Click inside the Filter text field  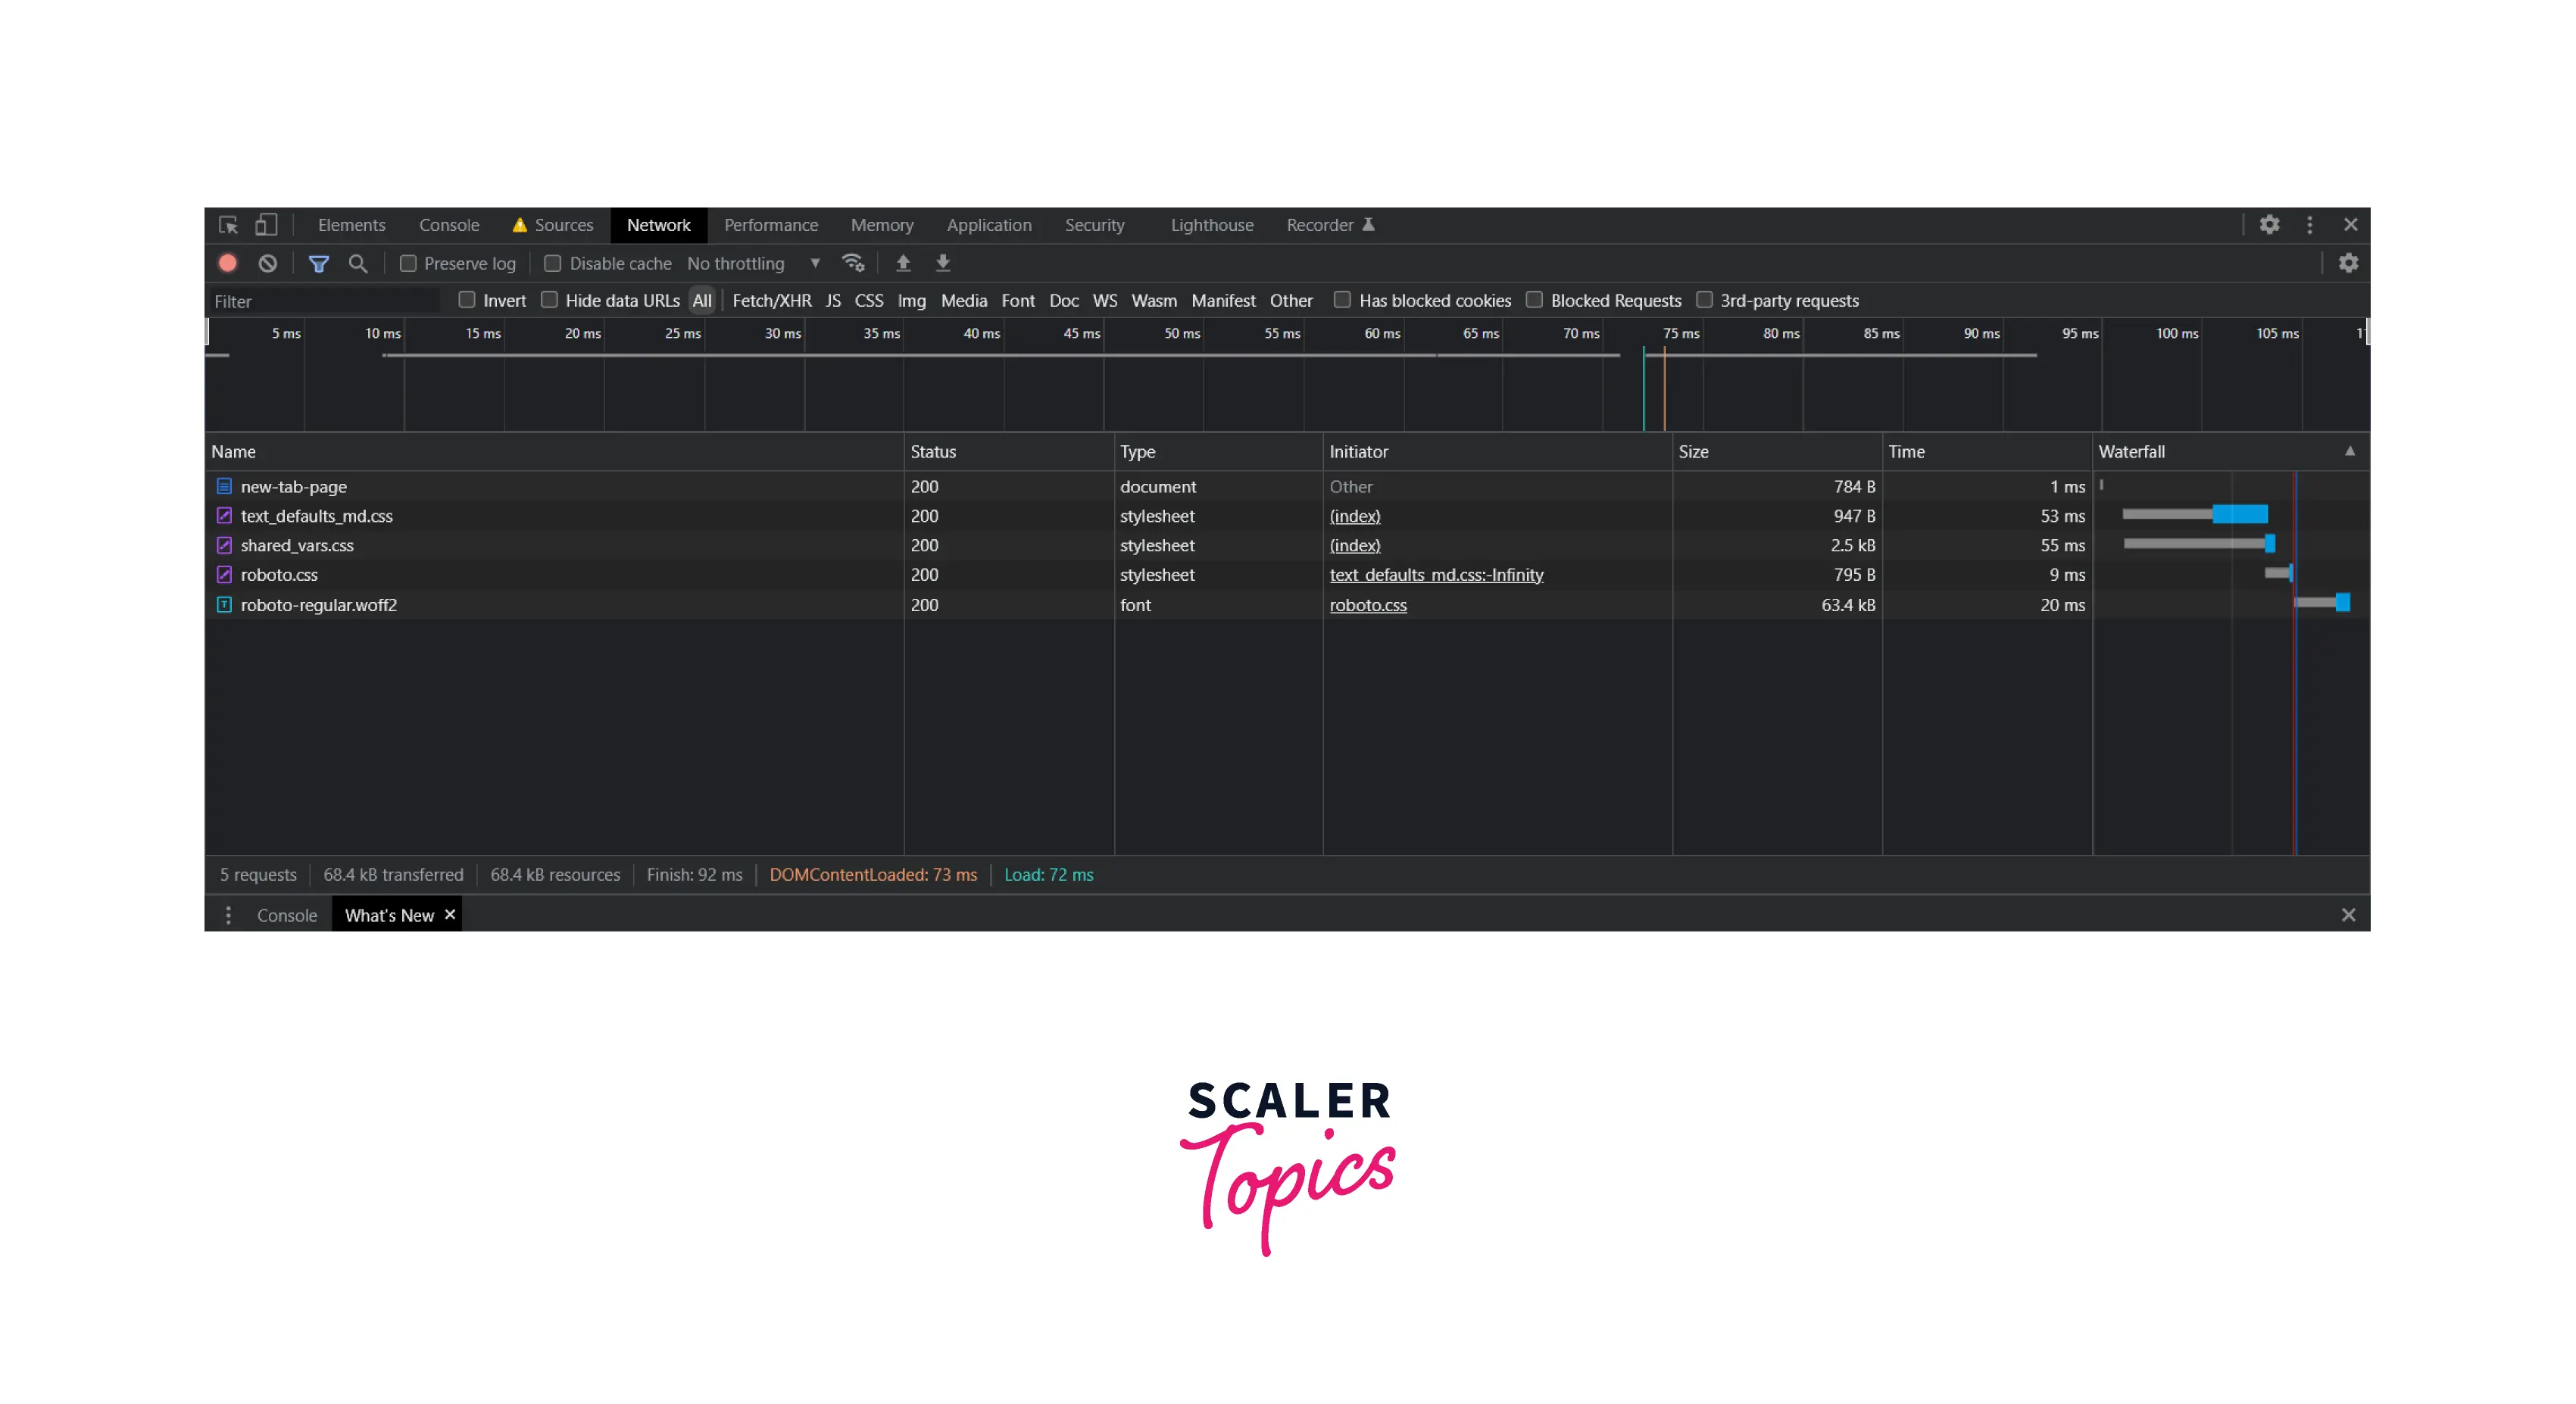click(x=323, y=301)
